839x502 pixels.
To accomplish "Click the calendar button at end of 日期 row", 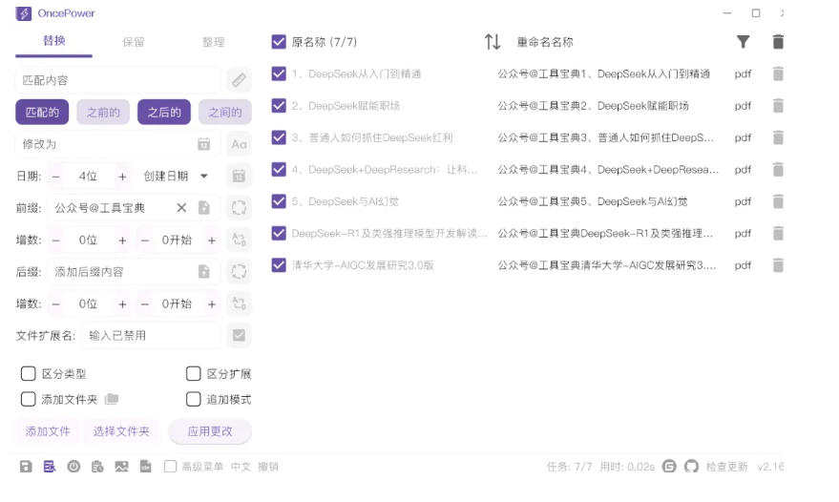I will click(x=239, y=176).
